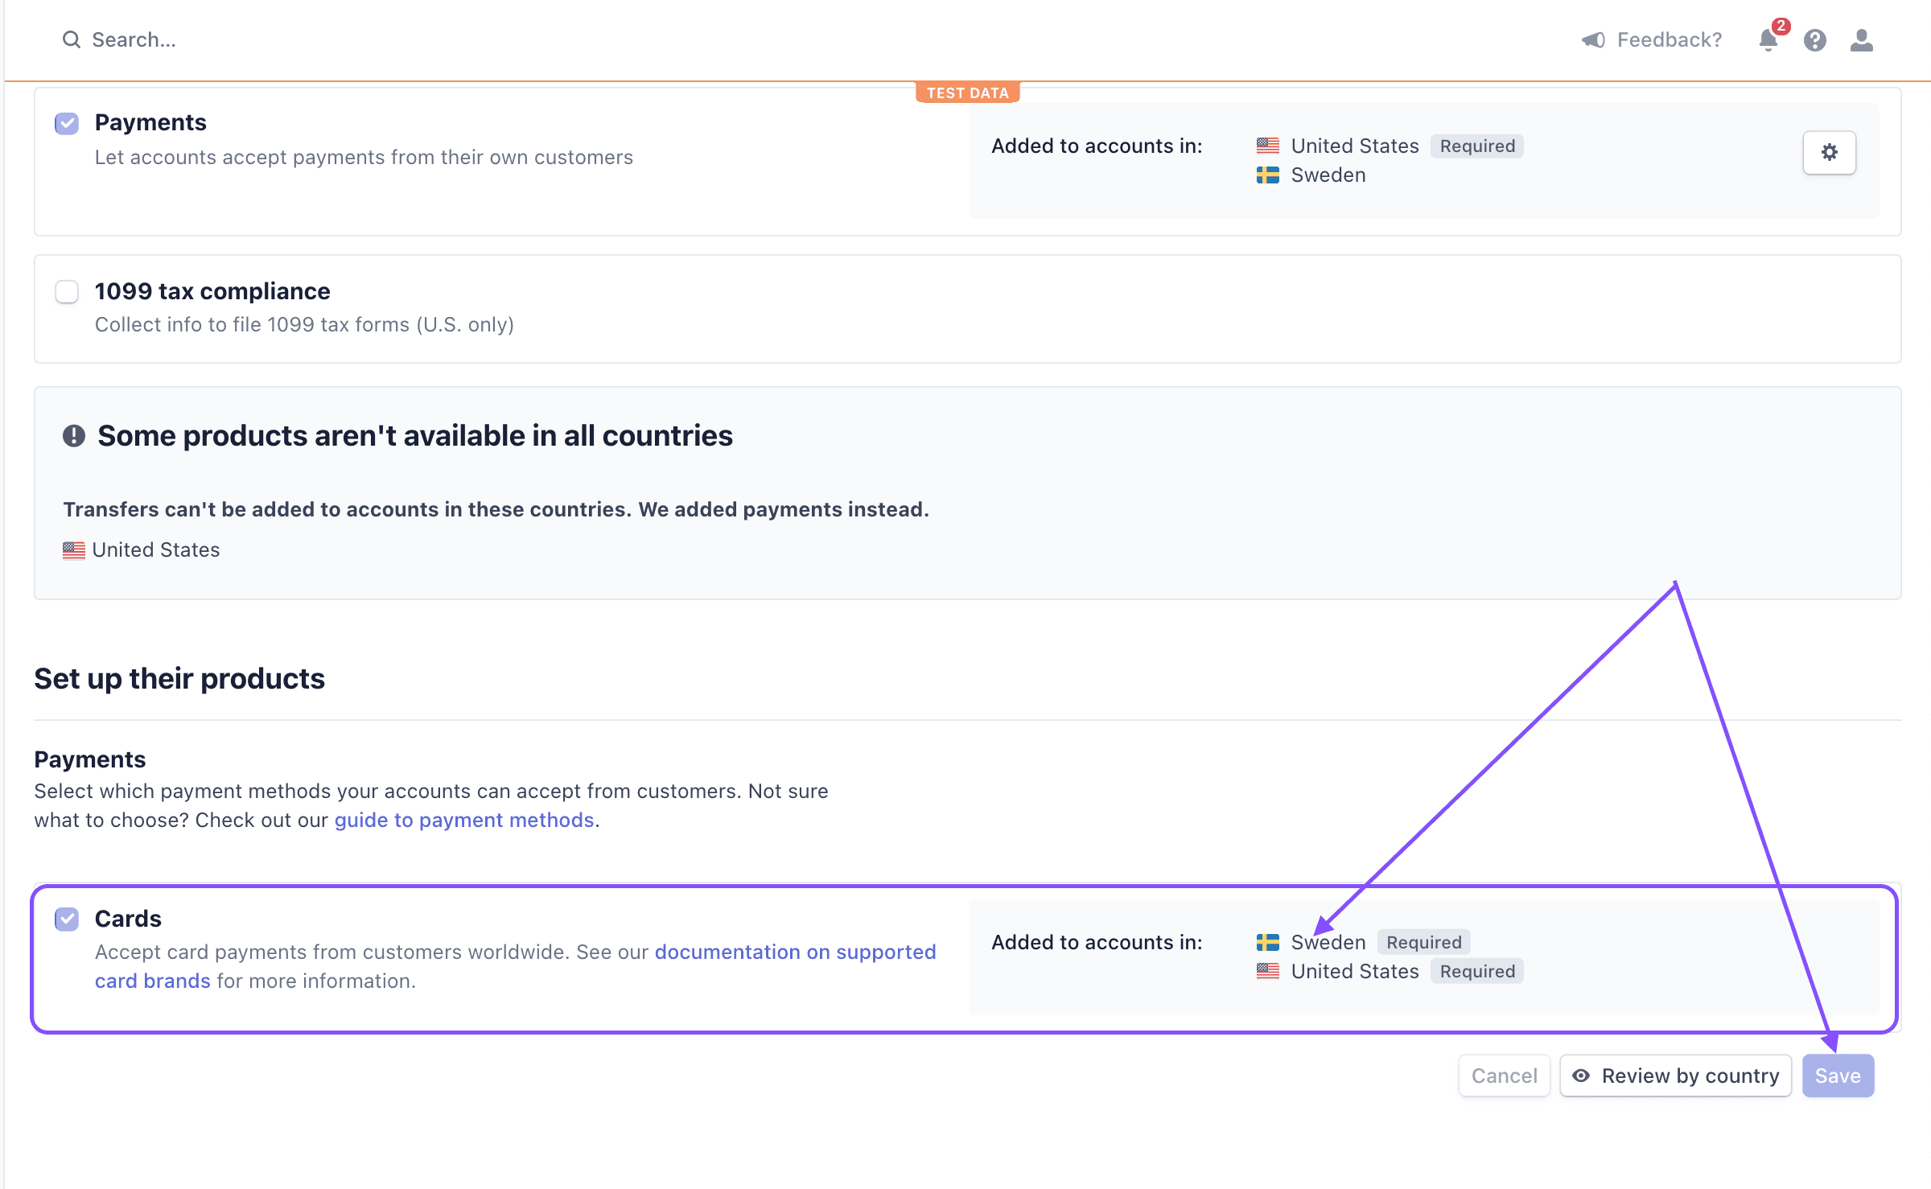Uncheck the Cards payment method checkbox
Viewport: 1931px width, 1189px height.
67,919
